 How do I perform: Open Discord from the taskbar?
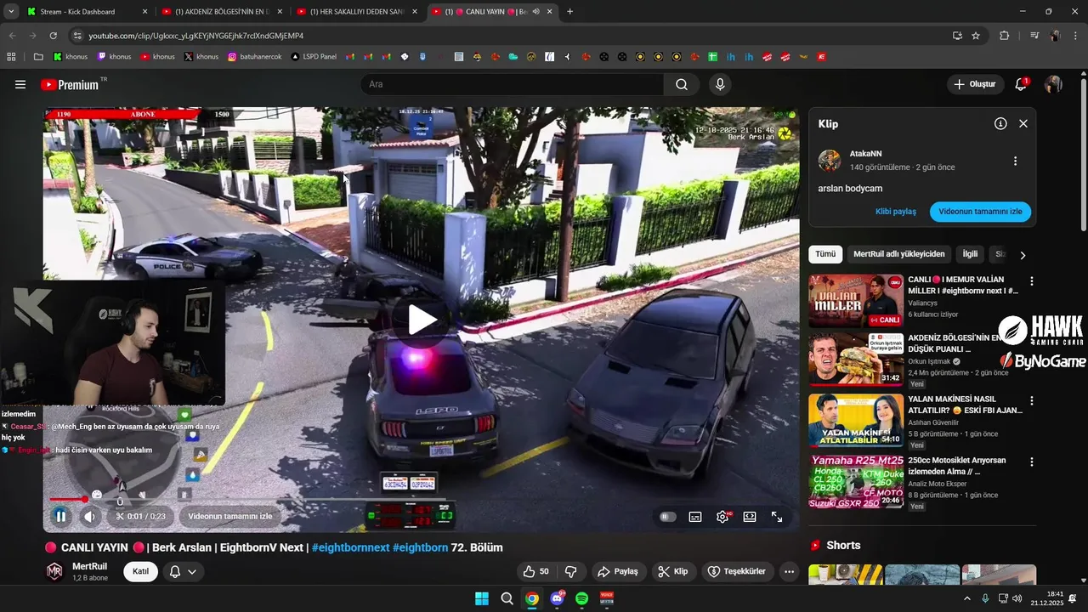pyautogui.click(x=557, y=598)
